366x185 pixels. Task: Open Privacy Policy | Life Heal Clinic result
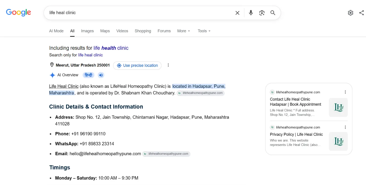tap(296, 134)
